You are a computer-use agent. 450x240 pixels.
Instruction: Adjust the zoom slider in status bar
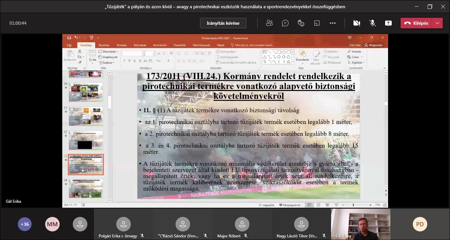(353, 205)
